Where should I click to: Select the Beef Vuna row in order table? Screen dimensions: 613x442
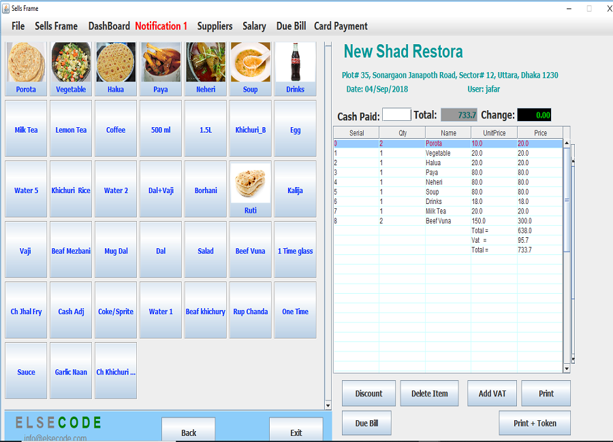(x=448, y=221)
